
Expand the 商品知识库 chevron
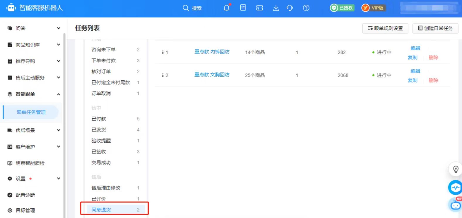point(59,45)
